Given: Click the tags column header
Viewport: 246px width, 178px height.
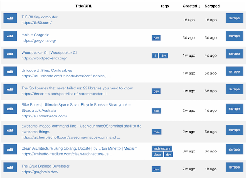Looking at the screenshot, I should click(165, 6).
